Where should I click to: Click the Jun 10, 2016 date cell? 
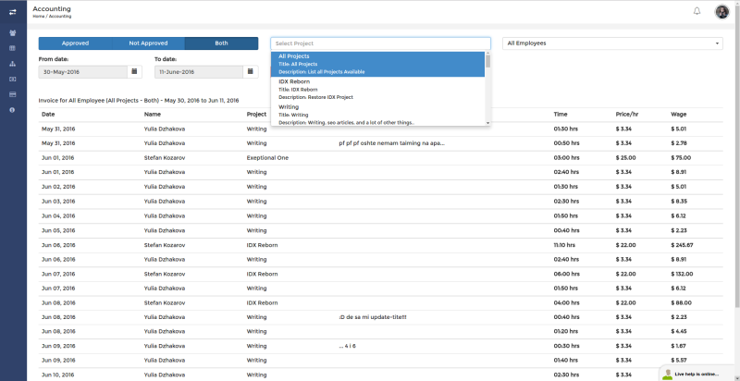point(58,375)
